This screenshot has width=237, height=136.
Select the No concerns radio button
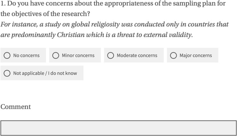pyautogui.click(x=23, y=55)
